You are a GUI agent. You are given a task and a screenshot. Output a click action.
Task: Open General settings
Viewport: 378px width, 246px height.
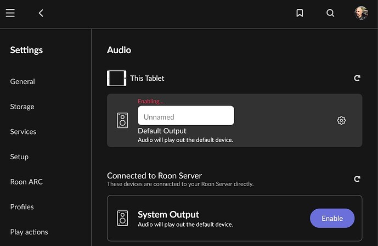click(x=22, y=81)
